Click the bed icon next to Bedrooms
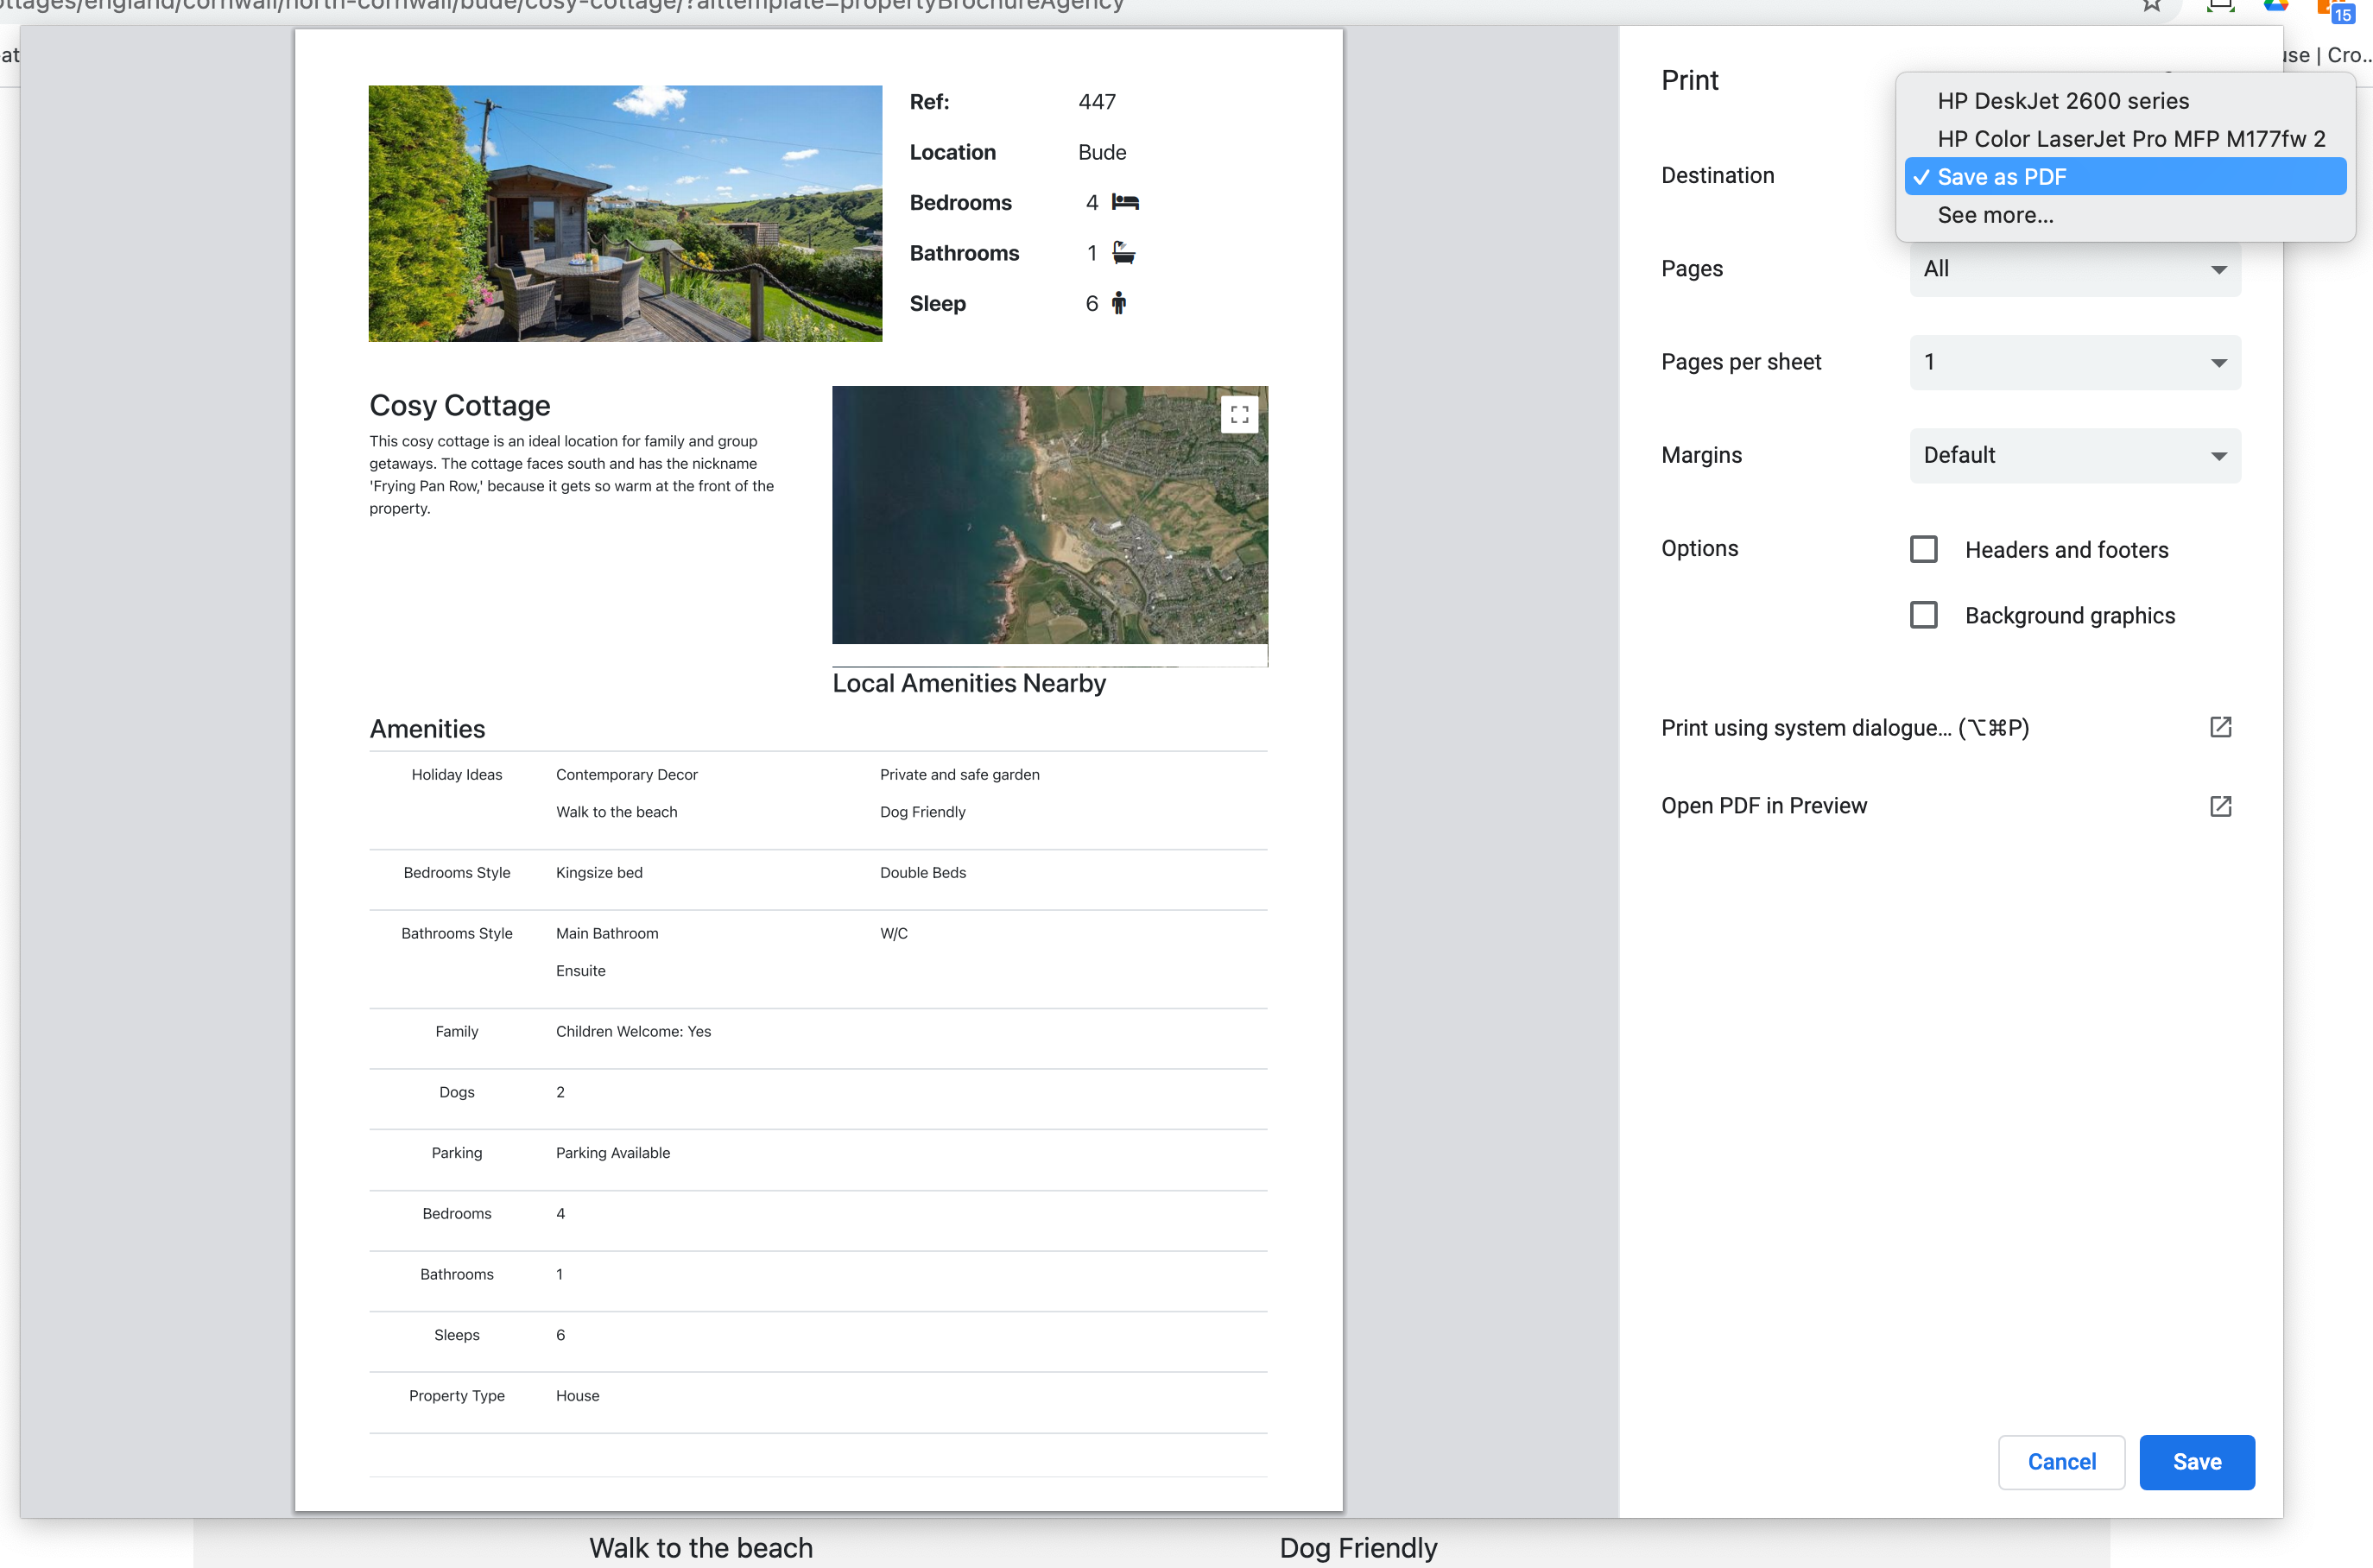Screen dimensions: 2373x1568 coord(1125,202)
